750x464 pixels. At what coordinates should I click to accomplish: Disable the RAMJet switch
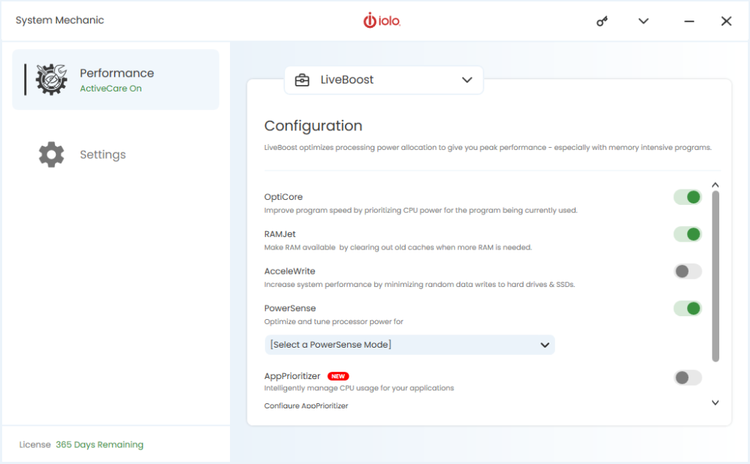pos(687,234)
